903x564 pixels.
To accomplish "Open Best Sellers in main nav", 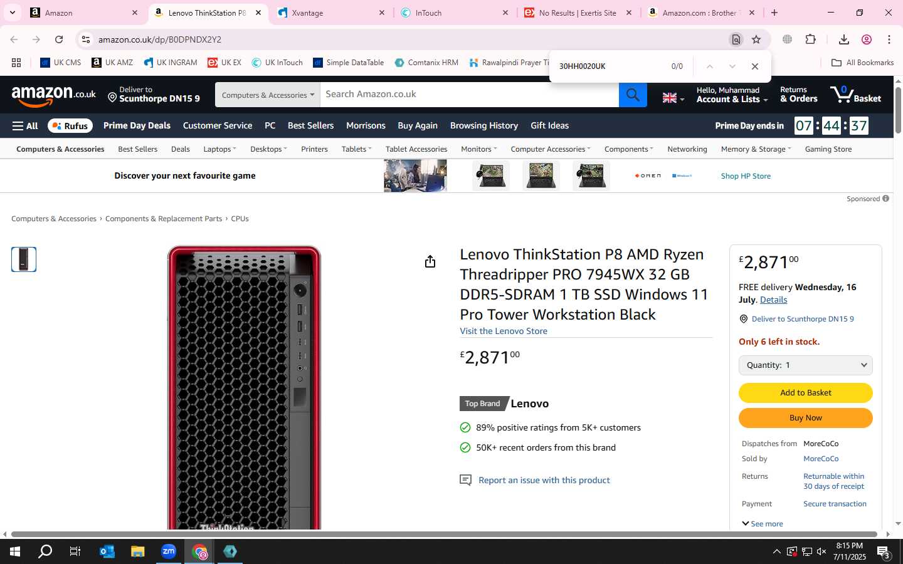I will point(310,125).
